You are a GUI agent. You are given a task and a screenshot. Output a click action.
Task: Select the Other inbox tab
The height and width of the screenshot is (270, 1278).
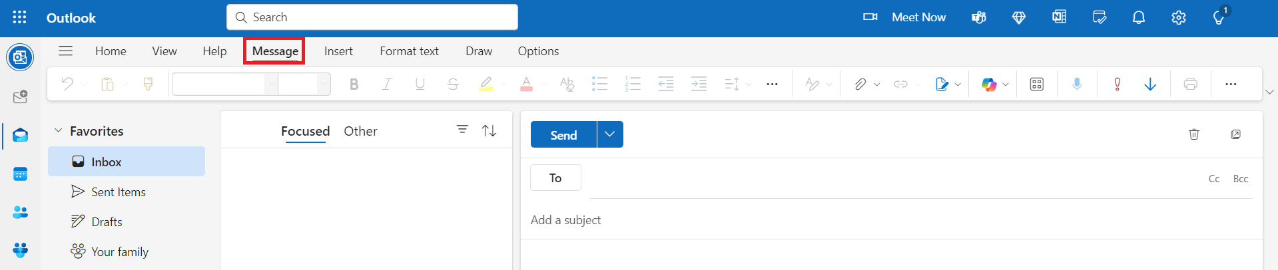[x=360, y=131]
